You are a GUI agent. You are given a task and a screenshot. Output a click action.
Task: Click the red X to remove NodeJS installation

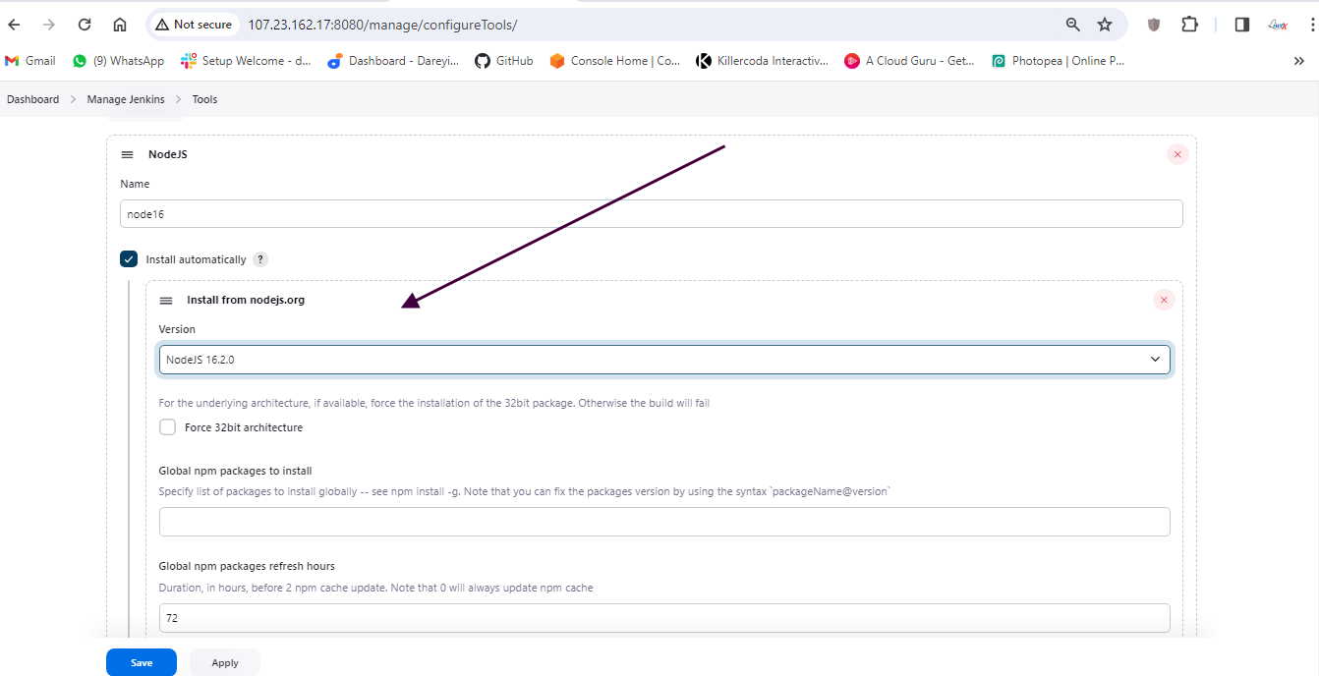point(1176,154)
